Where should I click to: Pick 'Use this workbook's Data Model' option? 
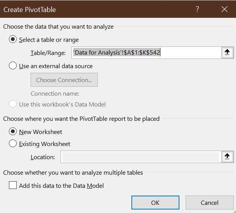13,104
